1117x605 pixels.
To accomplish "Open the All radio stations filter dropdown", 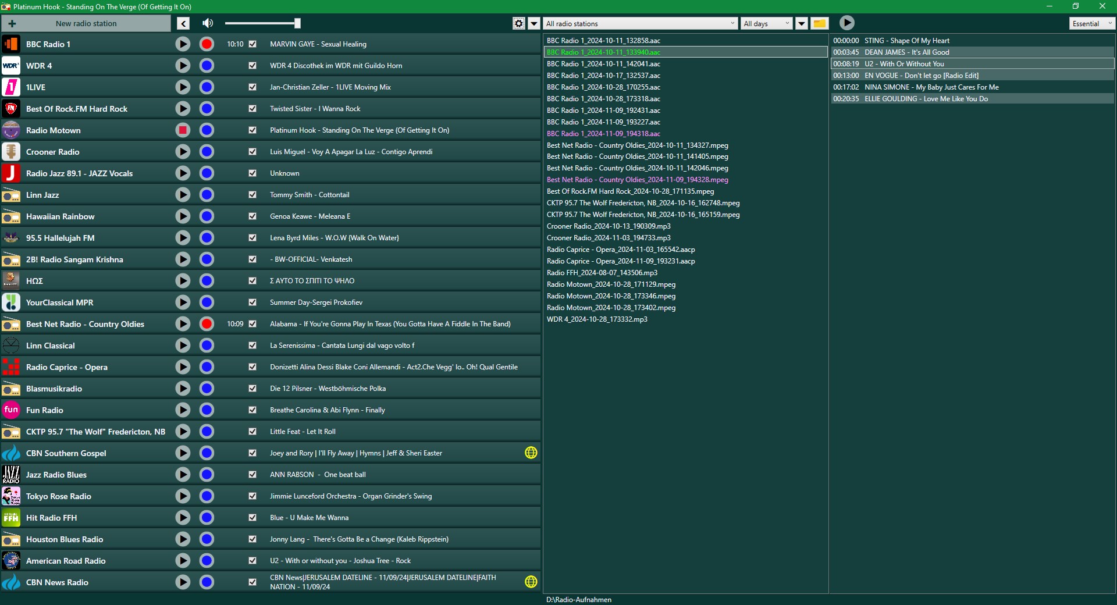I will coord(641,23).
